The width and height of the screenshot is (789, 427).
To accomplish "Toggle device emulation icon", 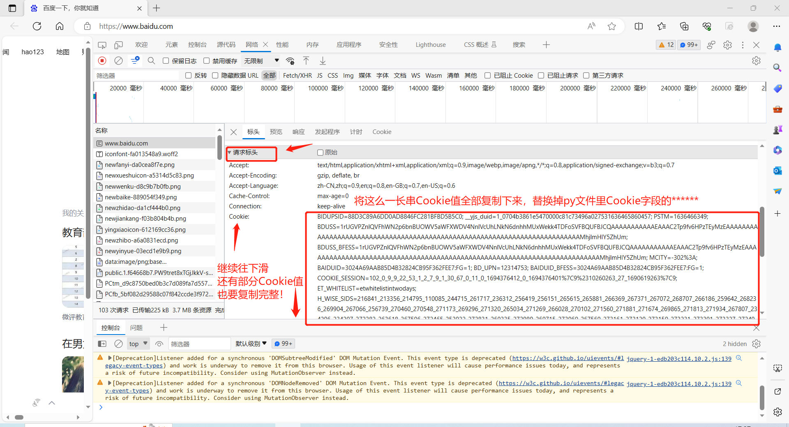I will (x=118, y=45).
